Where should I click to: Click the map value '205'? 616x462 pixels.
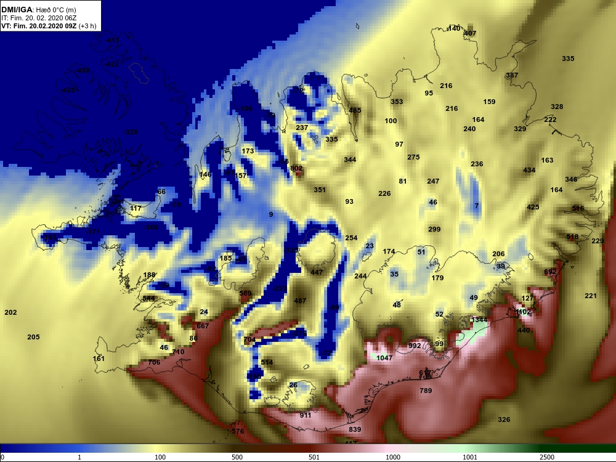point(33,337)
